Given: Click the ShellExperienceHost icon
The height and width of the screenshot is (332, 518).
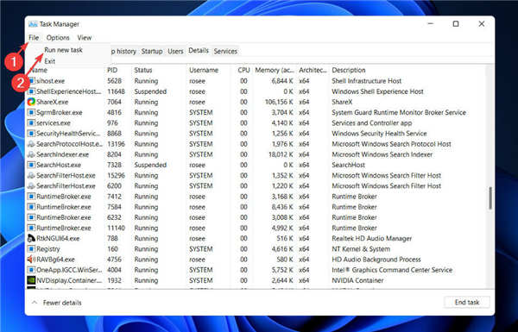Looking at the screenshot, I should coord(31,91).
